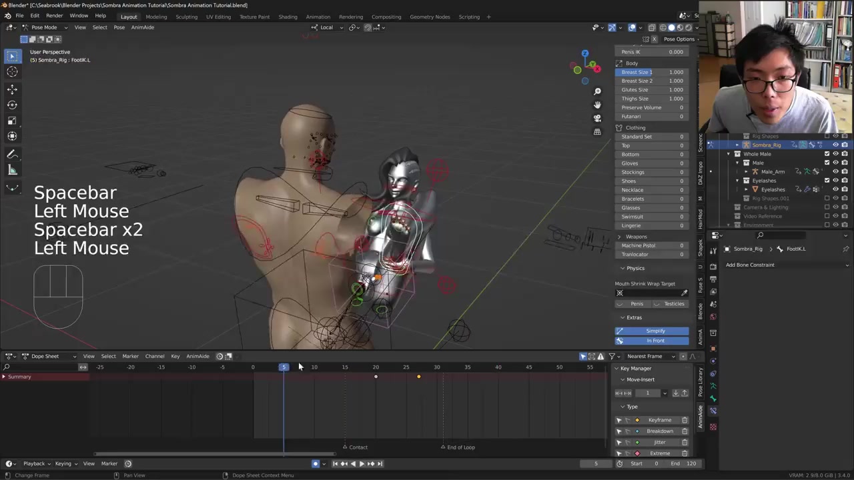Image resolution: width=854 pixels, height=480 pixels.
Task: Select the Move tool in the toolbar
Action: coord(12,89)
